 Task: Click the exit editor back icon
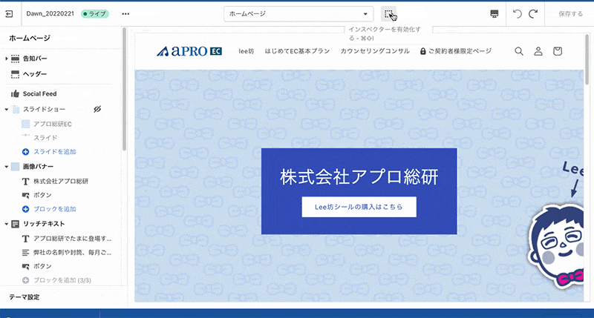(x=9, y=14)
